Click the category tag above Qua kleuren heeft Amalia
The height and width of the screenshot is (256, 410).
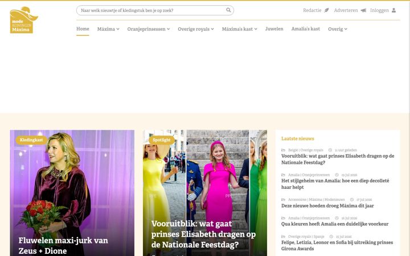[x=309, y=218]
